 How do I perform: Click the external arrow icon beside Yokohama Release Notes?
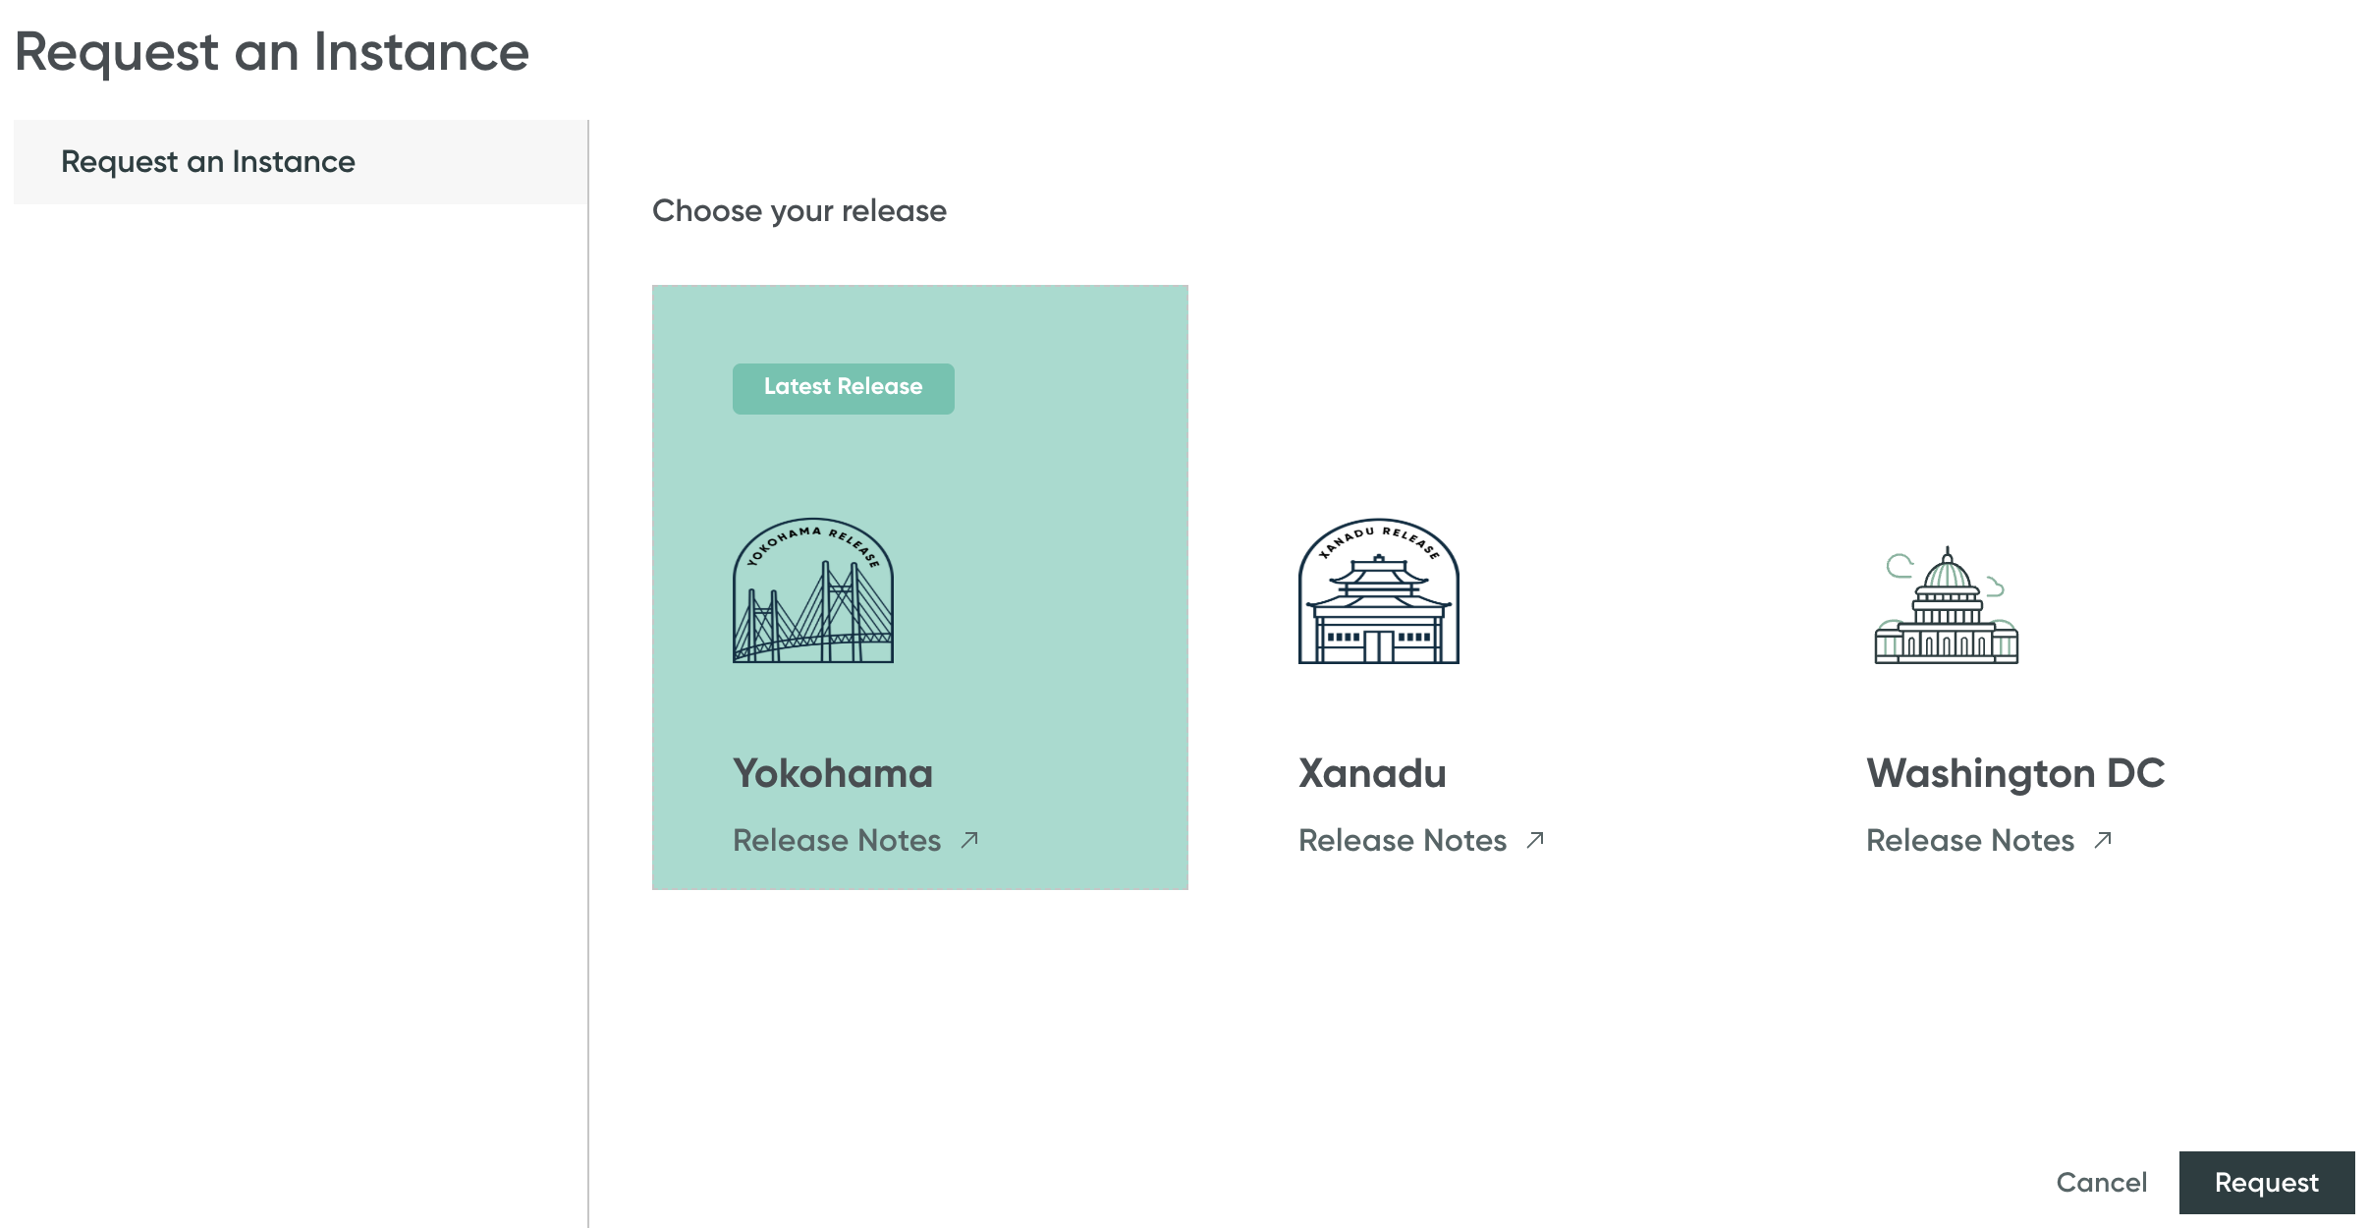click(969, 840)
